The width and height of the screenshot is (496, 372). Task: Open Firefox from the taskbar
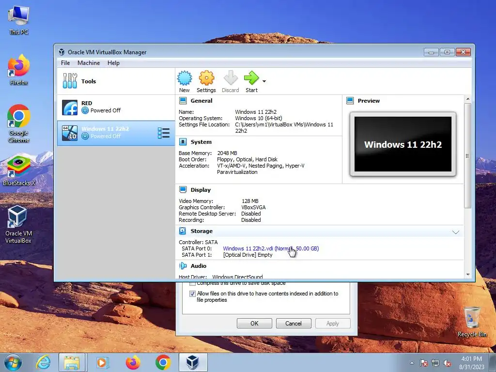click(x=133, y=362)
